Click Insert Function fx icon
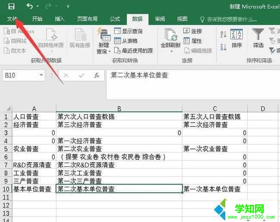Image resolution: width=280 pixels, height=222 pixels. (96, 75)
